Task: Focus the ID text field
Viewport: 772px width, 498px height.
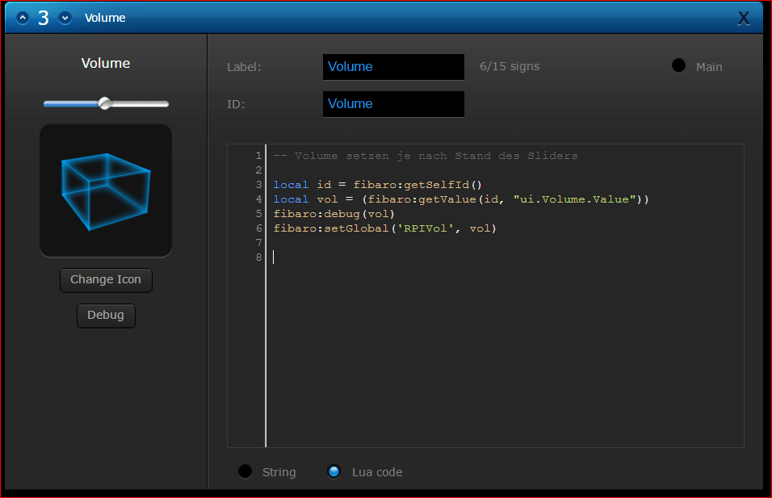Action: point(393,104)
